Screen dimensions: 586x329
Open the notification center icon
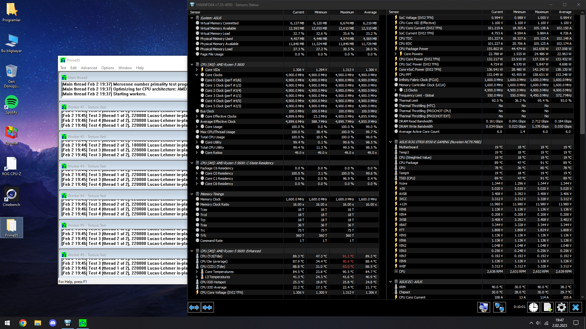pos(576,323)
